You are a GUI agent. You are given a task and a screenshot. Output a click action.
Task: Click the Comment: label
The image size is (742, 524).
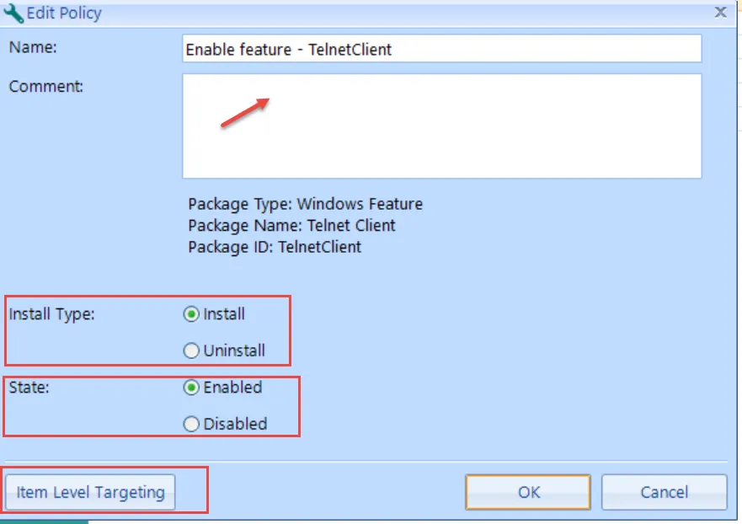[46, 86]
